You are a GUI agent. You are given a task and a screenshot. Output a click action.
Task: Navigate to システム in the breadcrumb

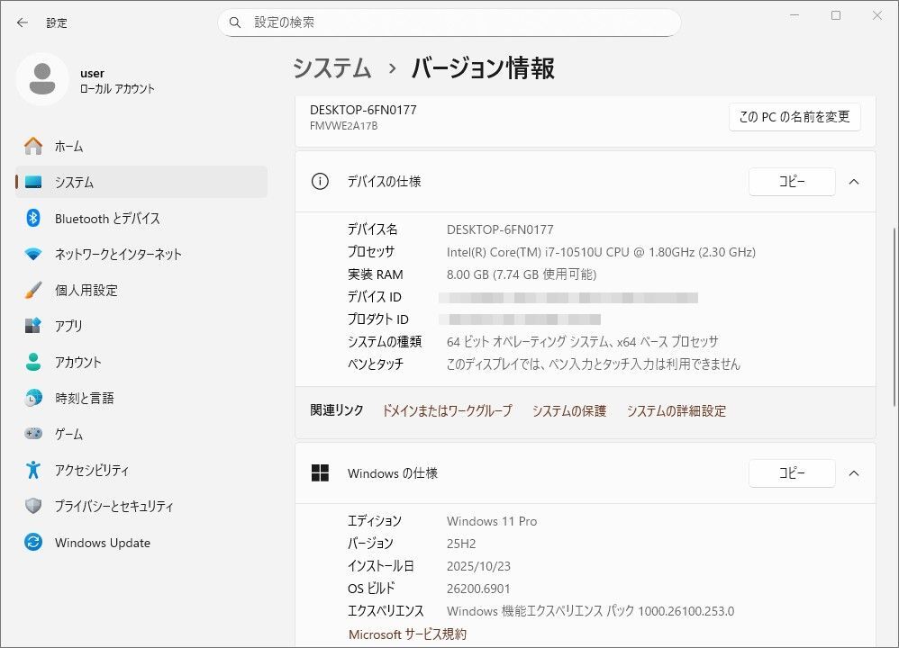click(x=332, y=68)
